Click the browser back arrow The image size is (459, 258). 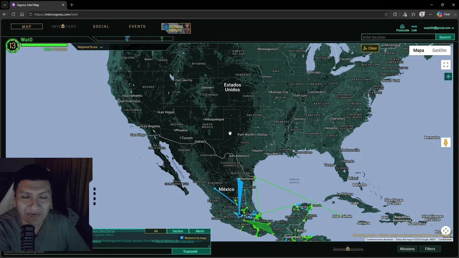pos(5,14)
